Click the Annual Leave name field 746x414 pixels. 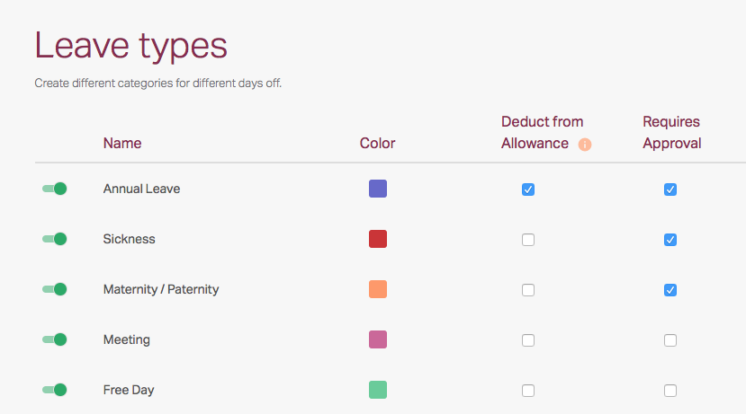click(141, 189)
